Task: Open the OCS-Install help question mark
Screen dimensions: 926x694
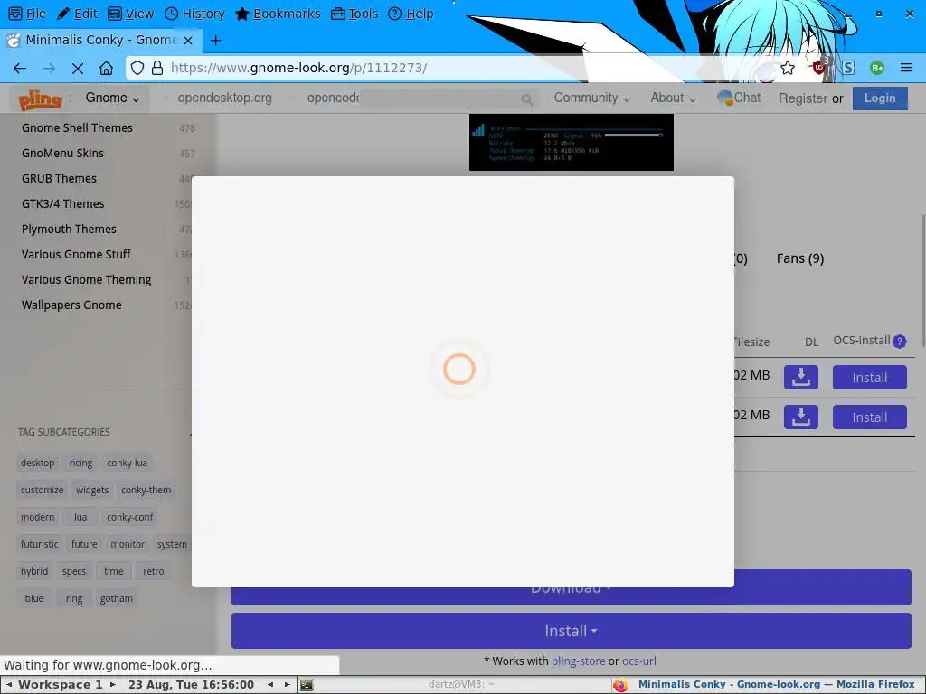Action: 900,341
